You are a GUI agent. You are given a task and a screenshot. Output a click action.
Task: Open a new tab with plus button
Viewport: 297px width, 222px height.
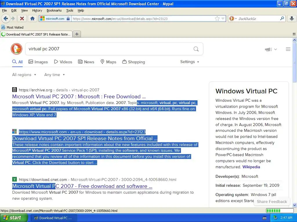pos(77,34)
